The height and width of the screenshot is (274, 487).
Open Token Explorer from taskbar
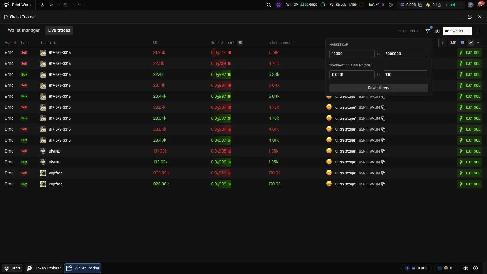44,268
